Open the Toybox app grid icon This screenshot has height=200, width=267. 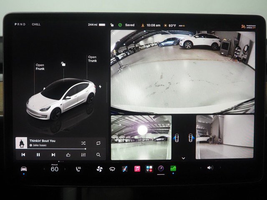[149, 169]
